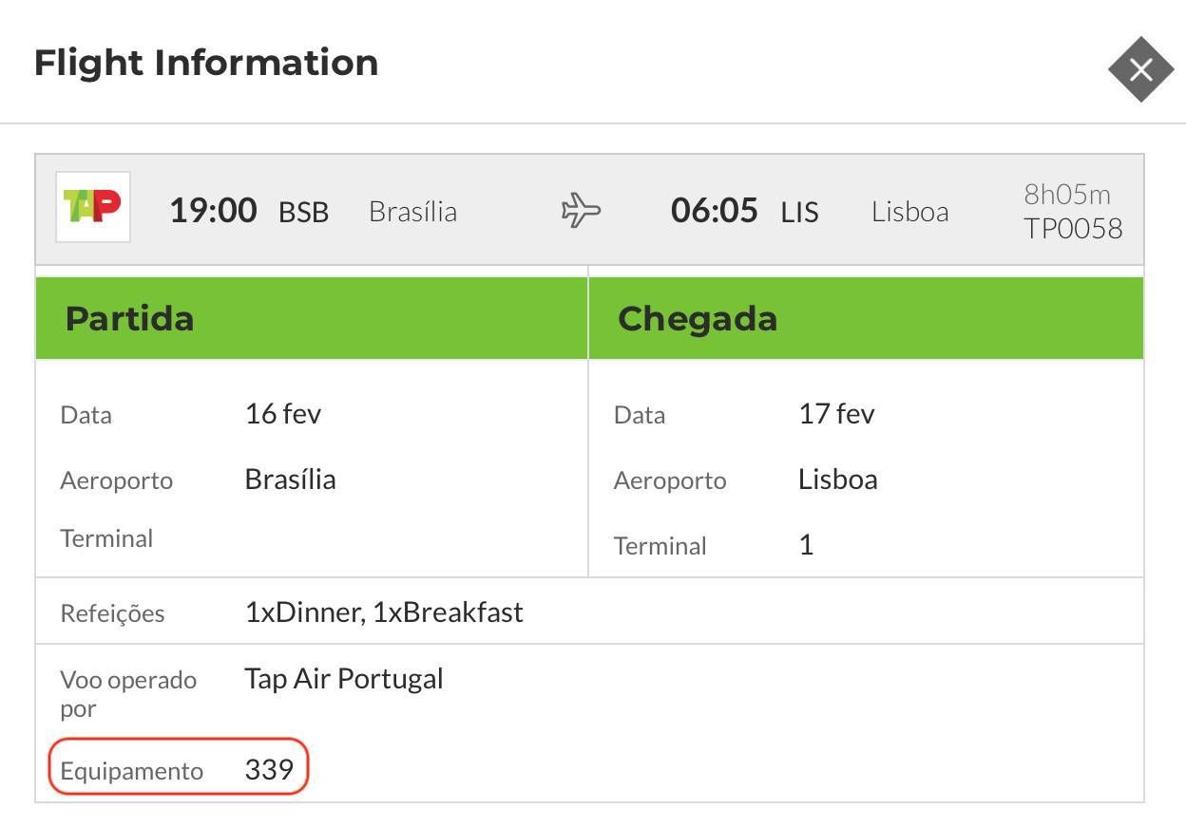Close the Flight Information dialog

(1141, 69)
